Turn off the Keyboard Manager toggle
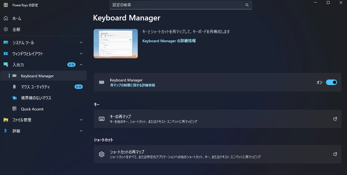This screenshot has width=347, height=175. (331, 82)
